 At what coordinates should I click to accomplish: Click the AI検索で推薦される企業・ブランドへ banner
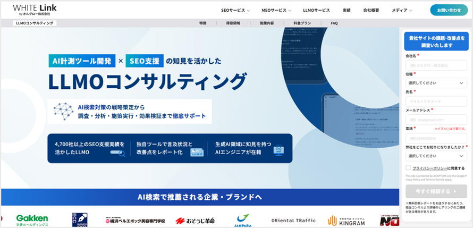200,197
